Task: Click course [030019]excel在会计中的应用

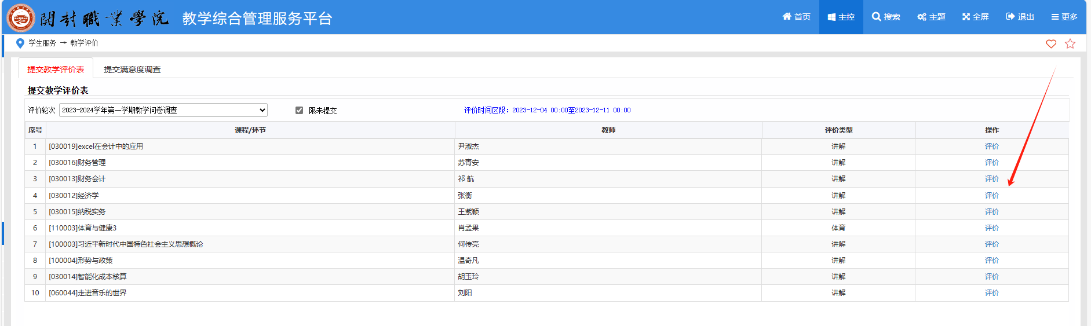Action: coord(96,146)
